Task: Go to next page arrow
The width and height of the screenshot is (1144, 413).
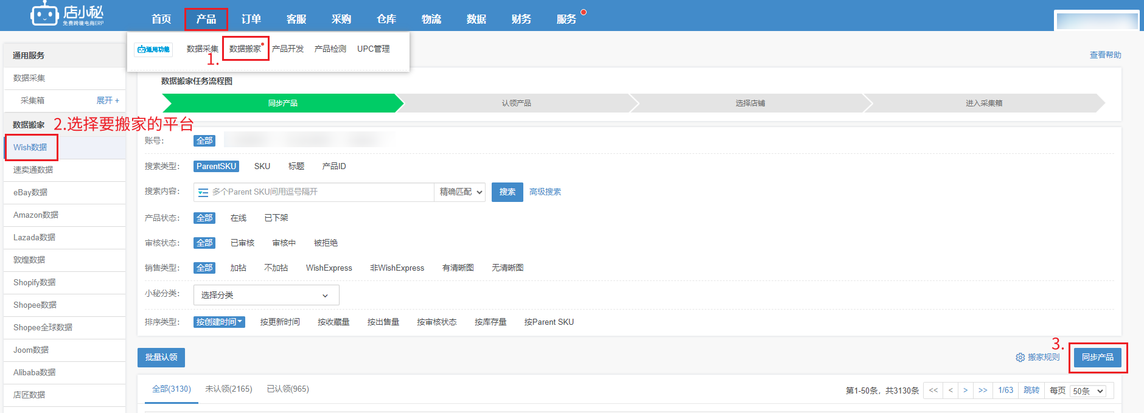Action: tap(966, 390)
